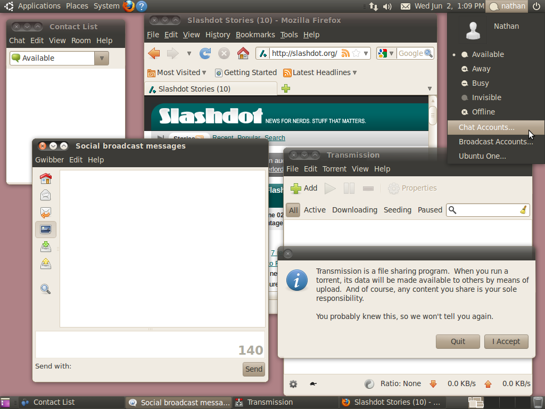545x409 pixels.
Task: Switch status to Invisible
Action: (x=486, y=97)
